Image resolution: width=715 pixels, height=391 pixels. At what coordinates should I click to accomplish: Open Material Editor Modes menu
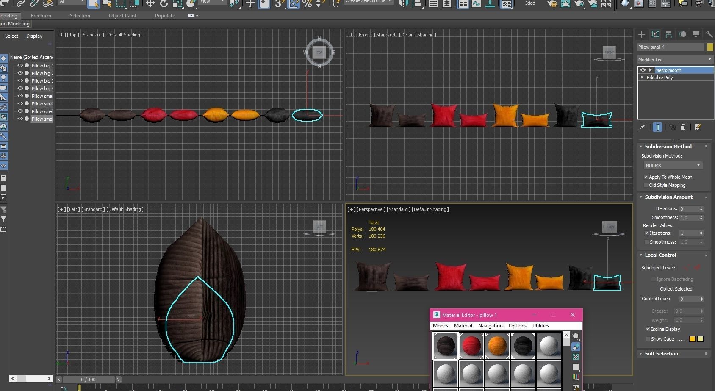pos(441,326)
